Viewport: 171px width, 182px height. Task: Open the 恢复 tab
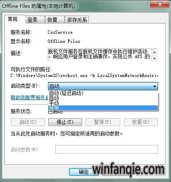(x=55, y=20)
